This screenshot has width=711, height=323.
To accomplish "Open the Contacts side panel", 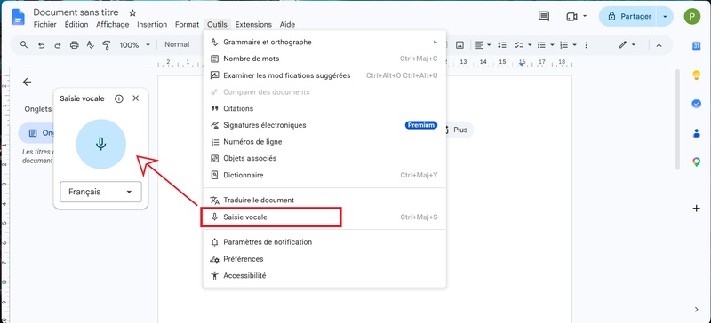I will click(696, 133).
